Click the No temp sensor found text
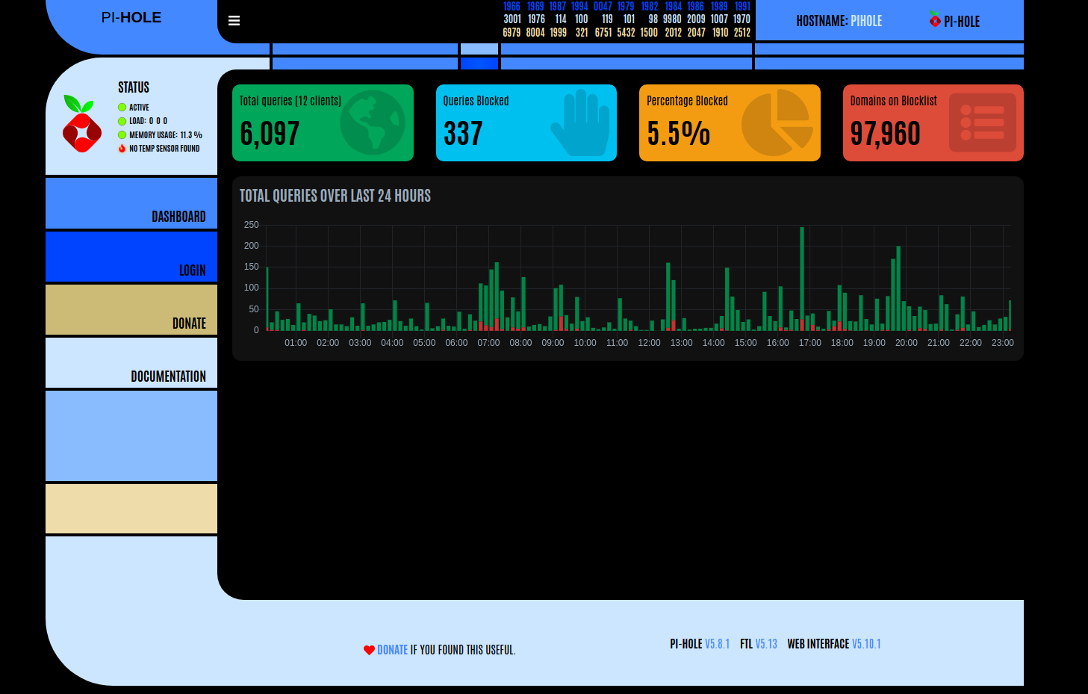 tap(164, 149)
